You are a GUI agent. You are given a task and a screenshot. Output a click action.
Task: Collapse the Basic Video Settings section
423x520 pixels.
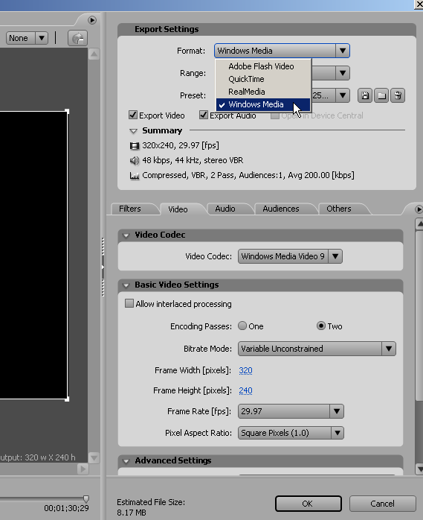(x=126, y=285)
